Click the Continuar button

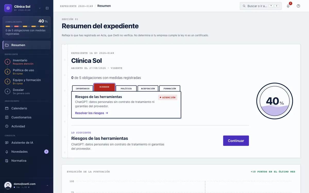tap(236, 141)
